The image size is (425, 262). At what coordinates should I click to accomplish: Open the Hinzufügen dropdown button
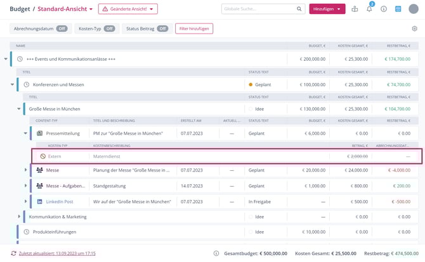coord(327,9)
